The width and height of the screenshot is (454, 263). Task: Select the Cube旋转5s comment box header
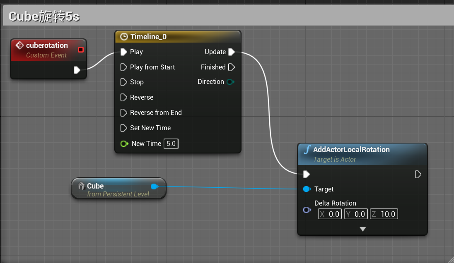coord(228,16)
